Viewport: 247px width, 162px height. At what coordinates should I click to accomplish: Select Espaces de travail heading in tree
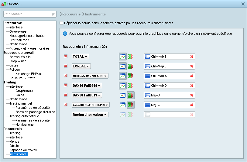coord(19,53)
